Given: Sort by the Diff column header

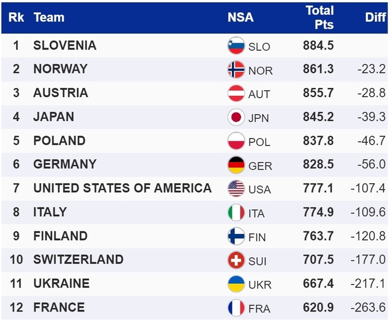Looking at the screenshot, I should 375,17.
